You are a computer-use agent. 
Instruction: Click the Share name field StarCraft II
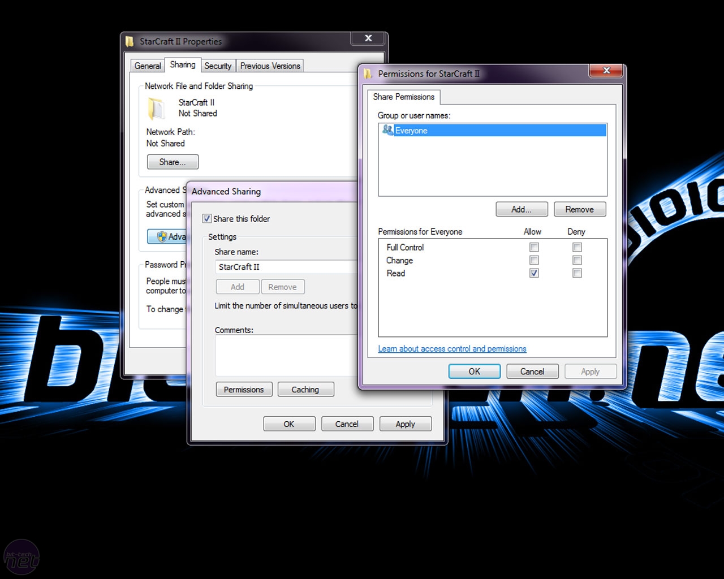pyautogui.click(x=287, y=267)
